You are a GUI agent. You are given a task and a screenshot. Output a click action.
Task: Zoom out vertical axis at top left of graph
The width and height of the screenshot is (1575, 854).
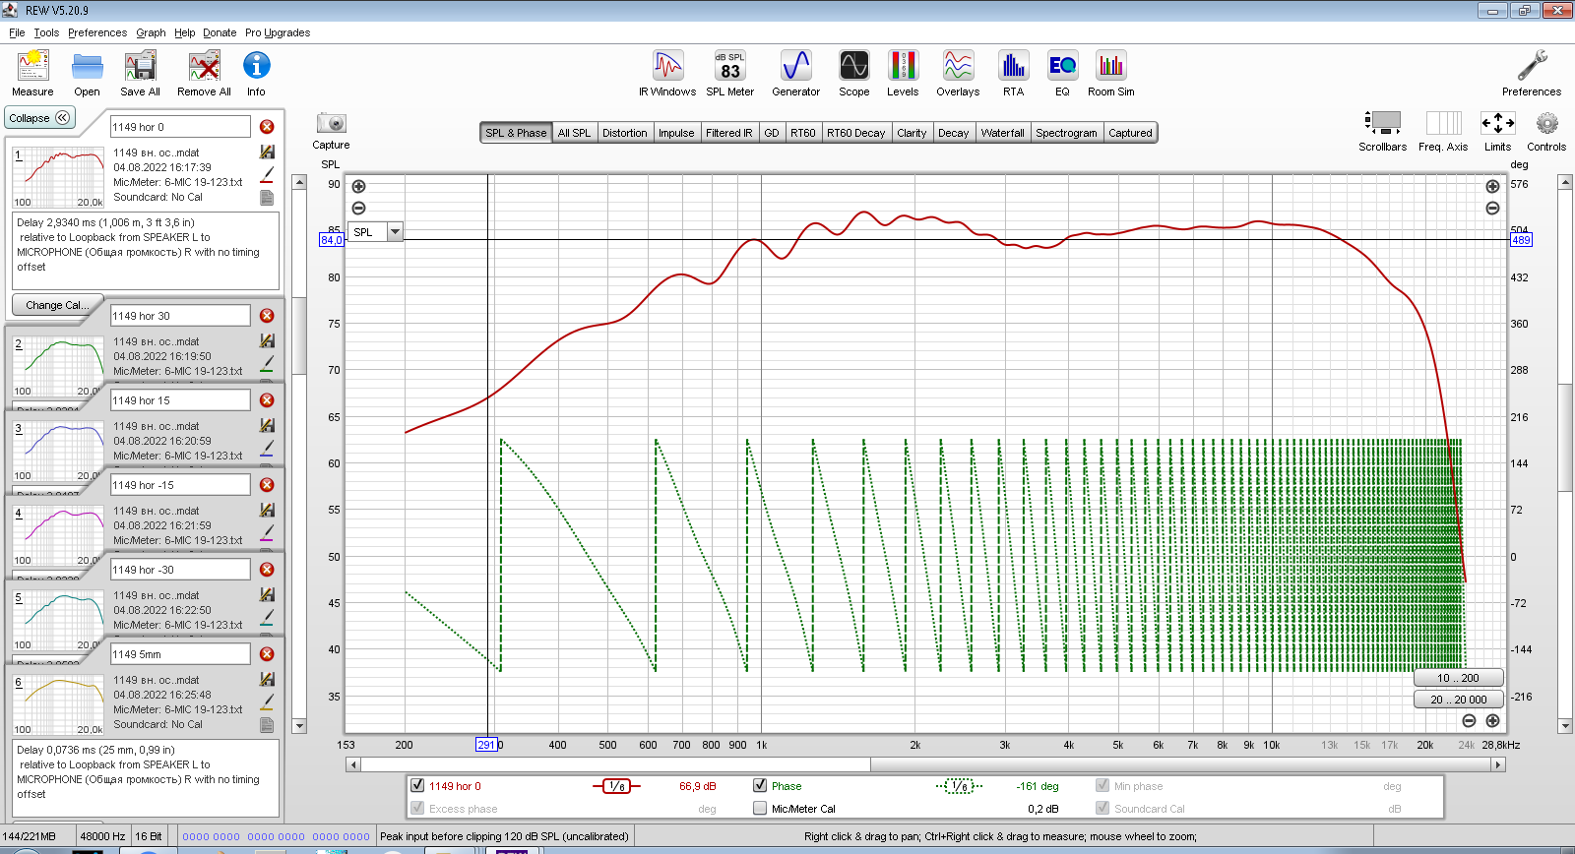click(x=359, y=209)
